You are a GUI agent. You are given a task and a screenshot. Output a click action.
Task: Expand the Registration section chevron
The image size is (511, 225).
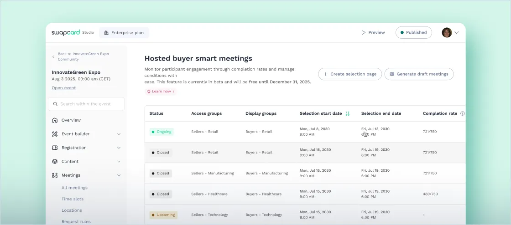point(119,148)
